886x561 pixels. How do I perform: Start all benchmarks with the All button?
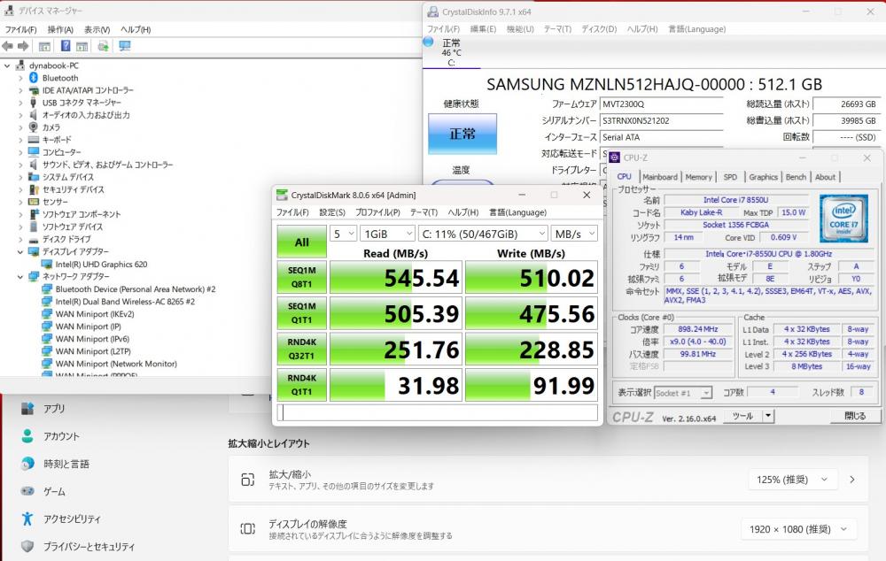(301, 242)
